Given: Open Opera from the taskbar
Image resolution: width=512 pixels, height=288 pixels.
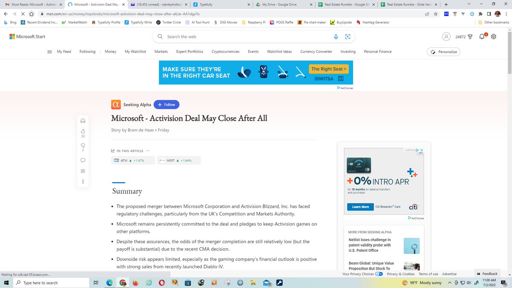Looking at the screenshot, I should coord(162,283).
